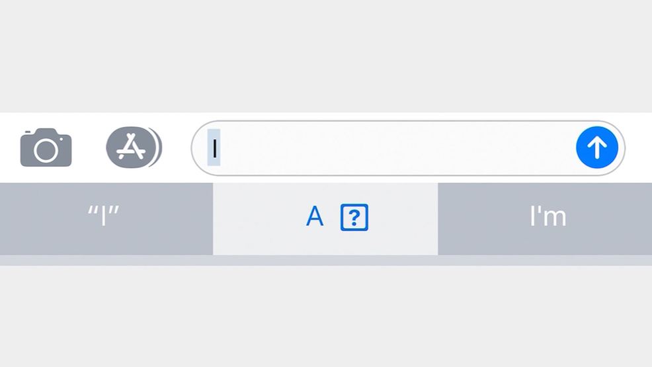Tap the blank conversation area above message bar
Viewport: 652px width, 367px height.
tap(326, 56)
